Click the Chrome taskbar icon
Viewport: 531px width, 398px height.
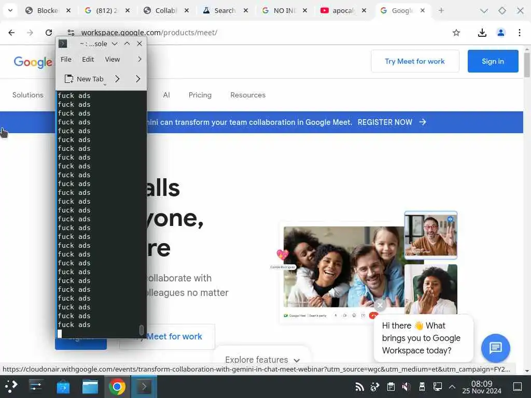(117, 386)
